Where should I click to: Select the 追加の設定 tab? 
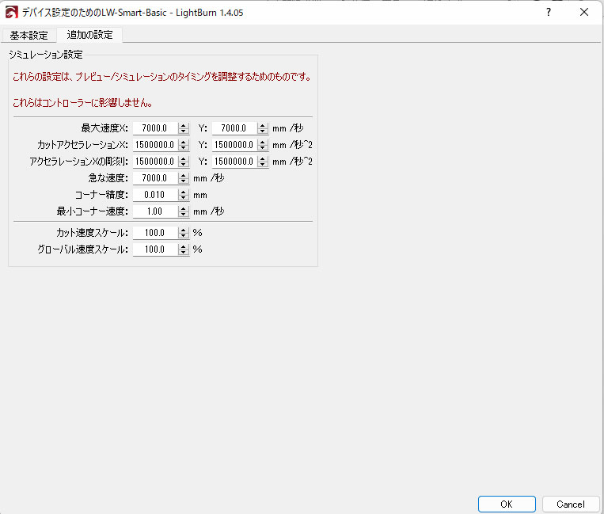coord(89,35)
